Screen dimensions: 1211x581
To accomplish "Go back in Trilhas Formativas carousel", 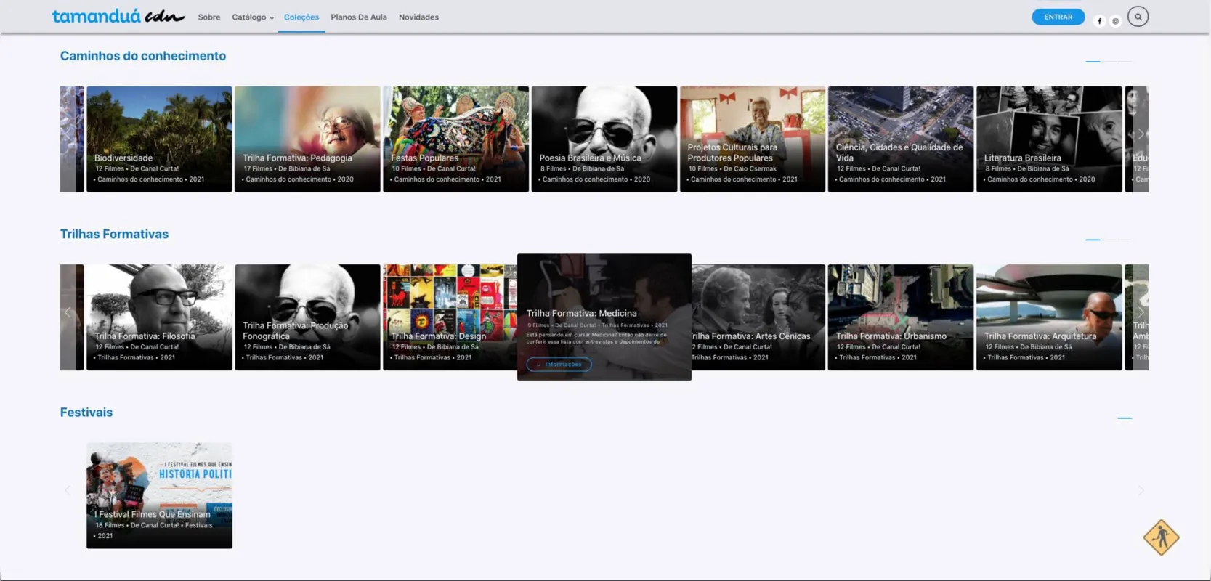I will point(68,312).
